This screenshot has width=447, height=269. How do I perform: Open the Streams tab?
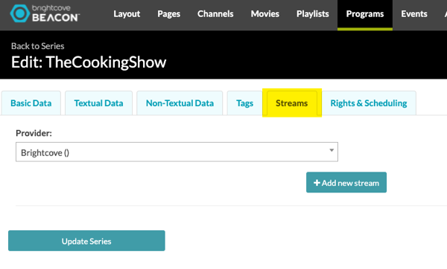pos(291,103)
